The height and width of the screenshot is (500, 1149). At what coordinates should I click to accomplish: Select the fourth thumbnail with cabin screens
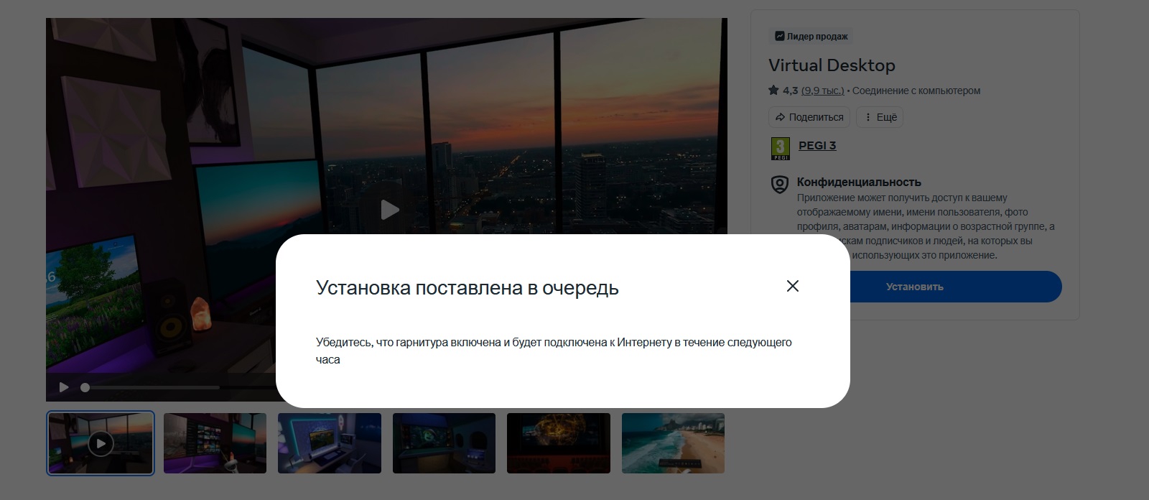click(444, 443)
